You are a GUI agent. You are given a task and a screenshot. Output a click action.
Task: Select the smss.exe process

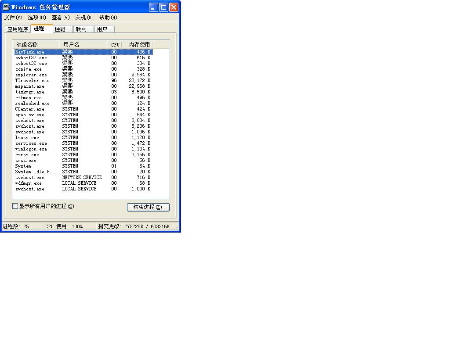pos(83,161)
